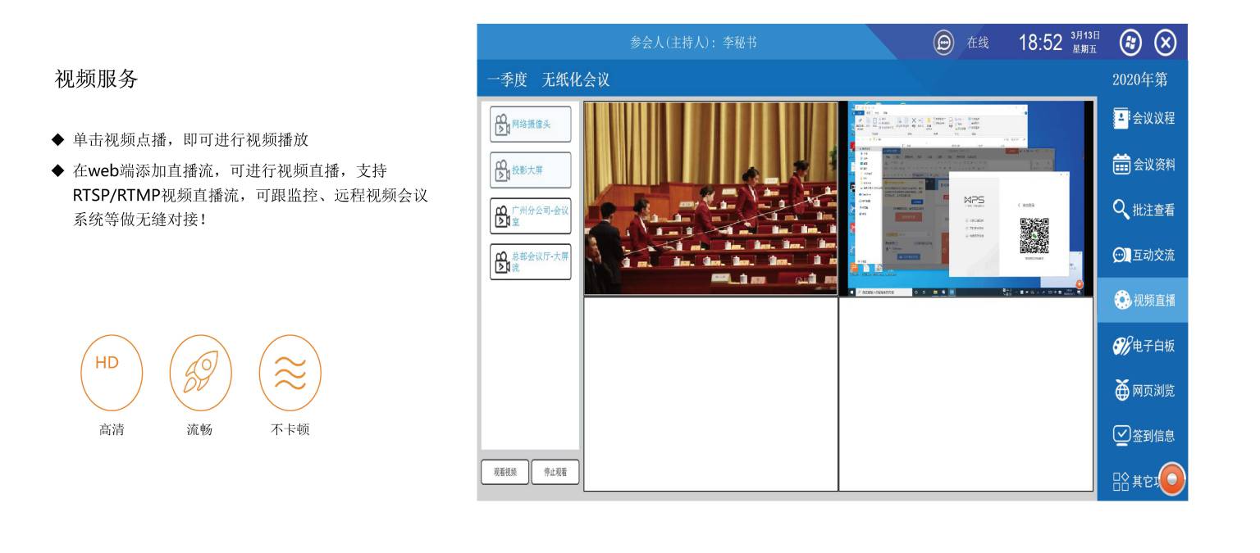1260x553 pixels.
Task: Select 批注查看 magnifier icon
Action: pos(1121,210)
